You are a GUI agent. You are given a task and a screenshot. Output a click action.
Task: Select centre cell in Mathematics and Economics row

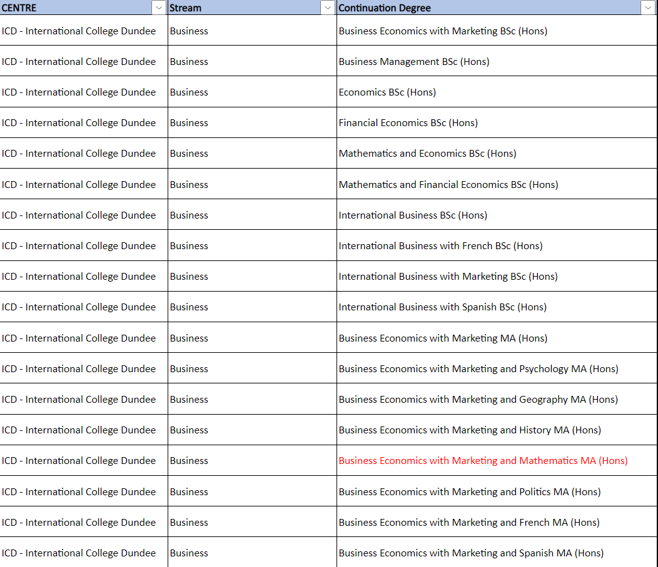click(x=84, y=153)
